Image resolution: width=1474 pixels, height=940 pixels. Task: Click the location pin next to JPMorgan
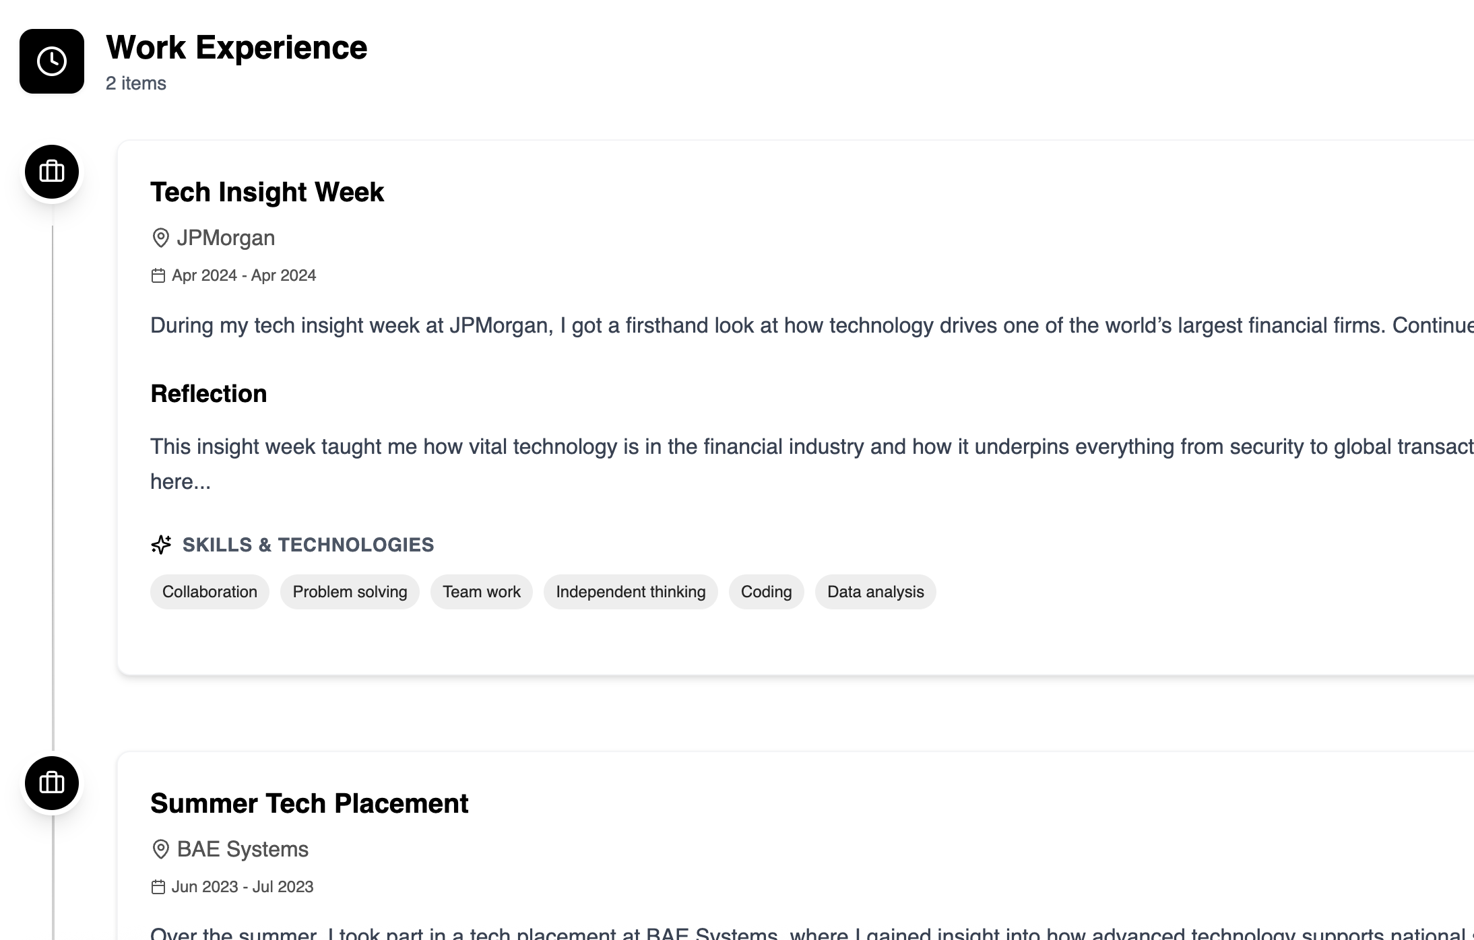(x=160, y=237)
